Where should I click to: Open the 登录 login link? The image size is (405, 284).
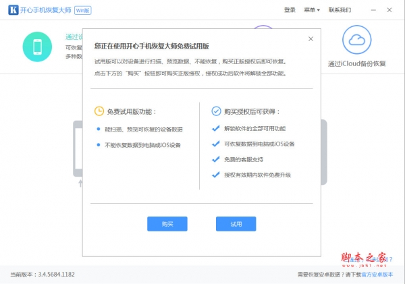pos(290,10)
